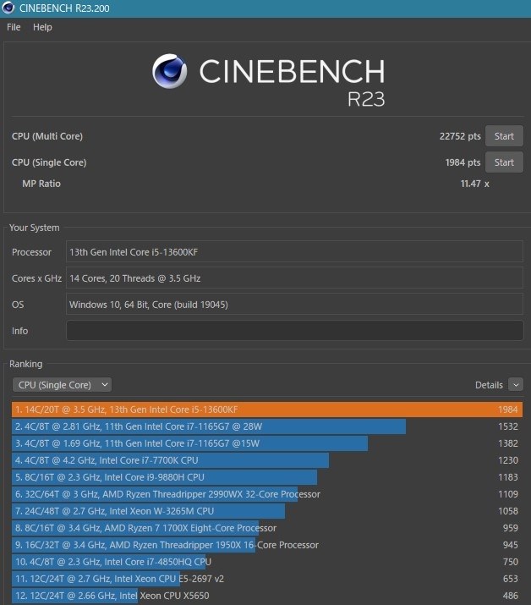Select the Processor field showing i5-13600KF
The height and width of the screenshot is (605, 531).
tap(294, 252)
